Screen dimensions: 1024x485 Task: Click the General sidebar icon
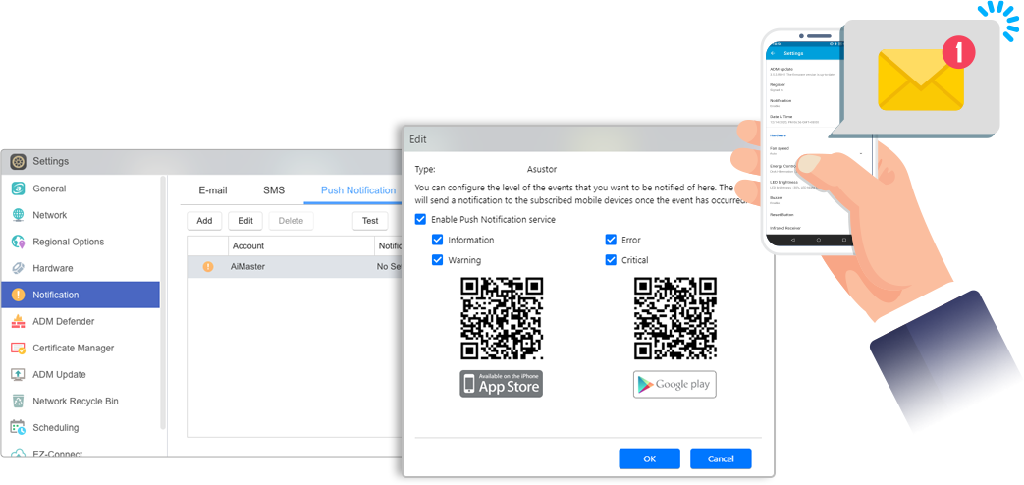click(19, 189)
